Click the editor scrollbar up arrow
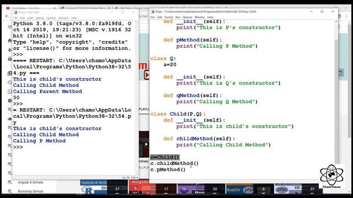The height and width of the screenshot is (198, 353). tap(336, 21)
